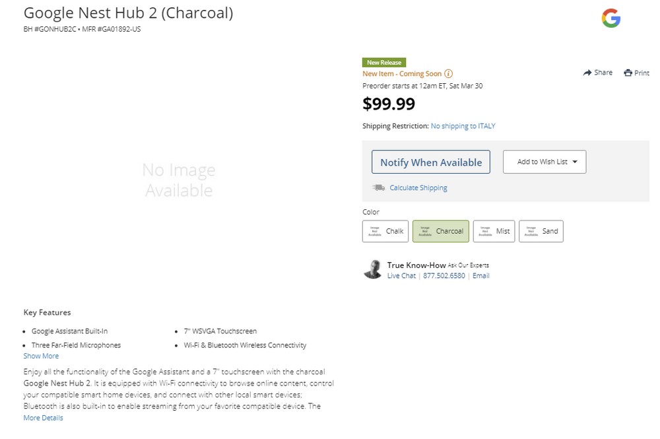660x439 pixels.
Task: Select the Sand color option
Action: pyautogui.click(x=541, y=231)
